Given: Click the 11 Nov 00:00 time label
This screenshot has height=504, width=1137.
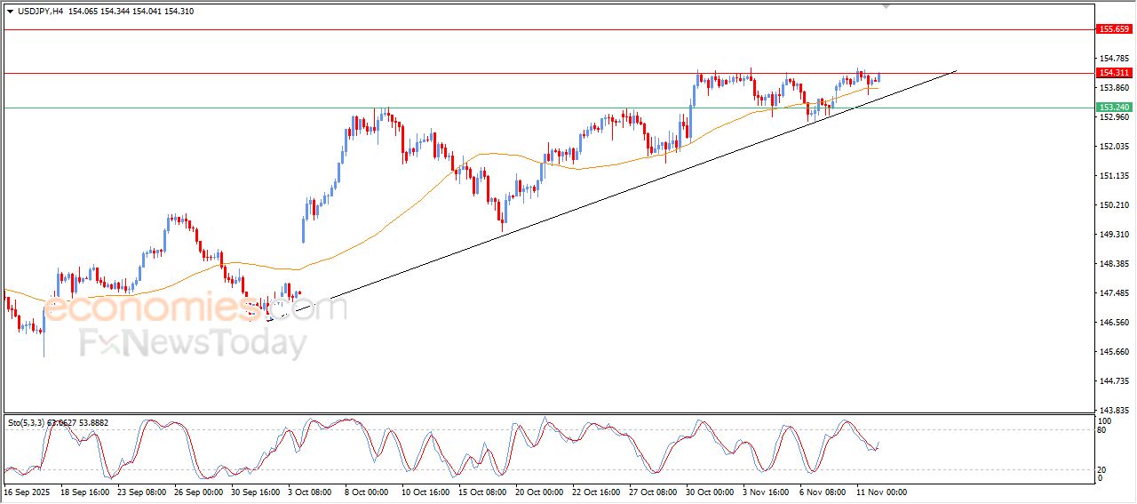Looking at the screenshot, I should 881,492.
